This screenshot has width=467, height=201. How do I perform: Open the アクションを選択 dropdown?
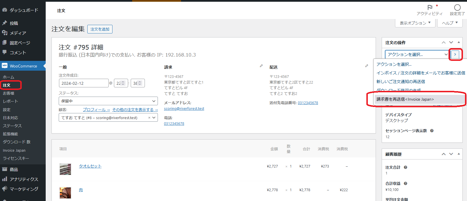[x=417, y=54]
